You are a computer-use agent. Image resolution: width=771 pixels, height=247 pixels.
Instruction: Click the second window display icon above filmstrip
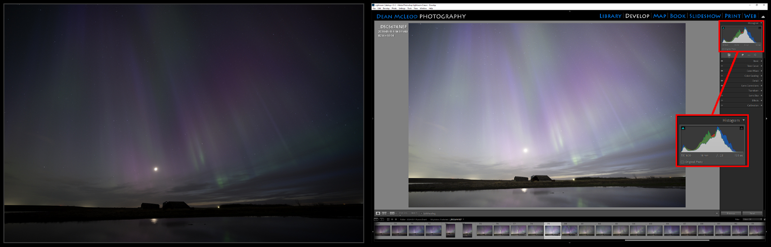click(382, 219)
